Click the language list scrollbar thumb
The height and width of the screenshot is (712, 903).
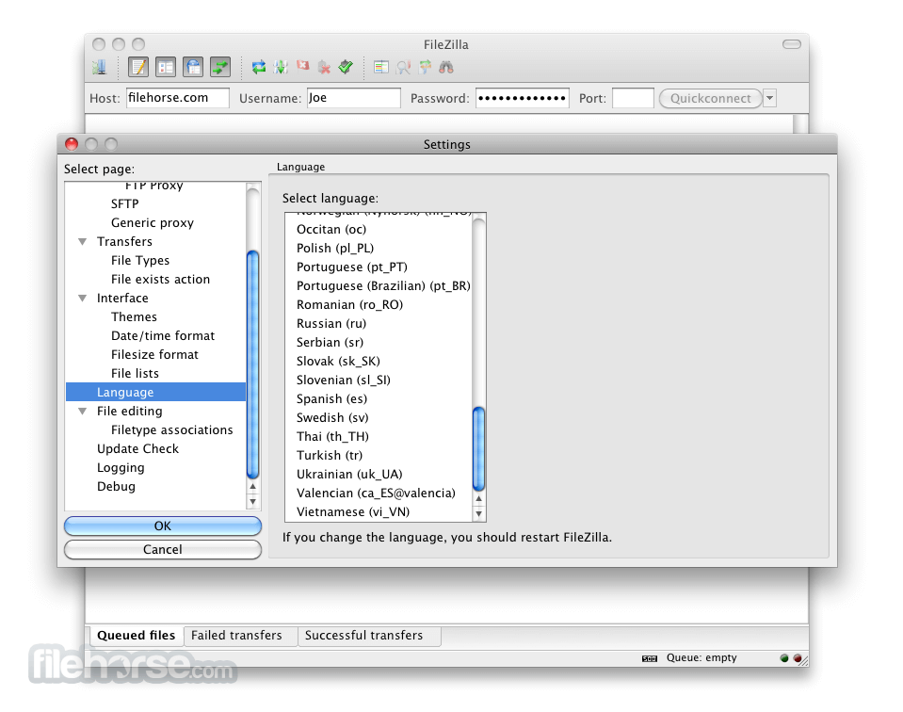pyautogui.click(x=478, y=448)
